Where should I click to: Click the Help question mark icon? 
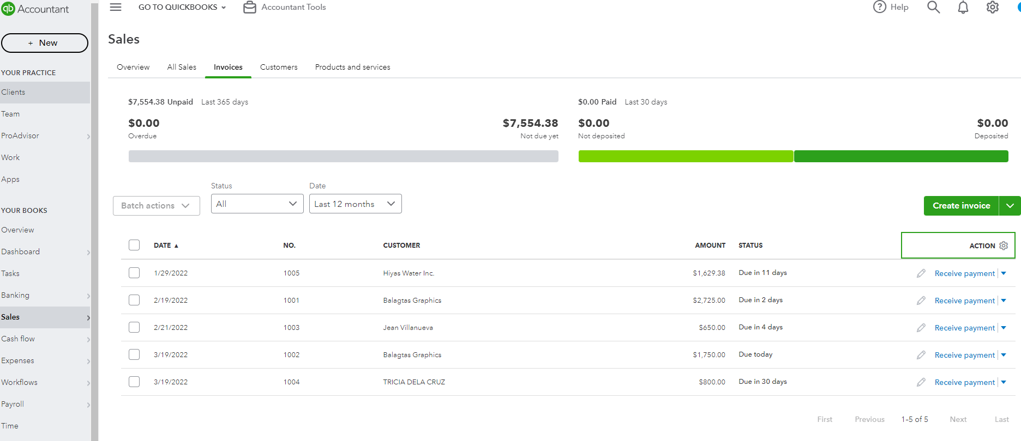(879, 7)
